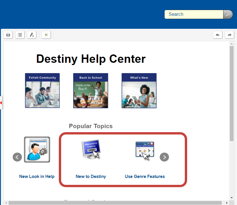Show previous popular topics with left arrow
This screenshot has width=237, height=205.
tap(17, 157)
